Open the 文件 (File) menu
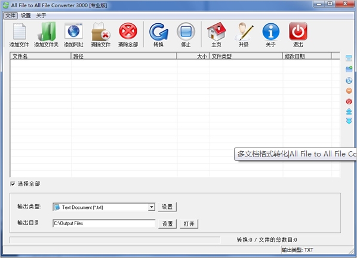Screen dimensions: 357x258 [x=10, y=16]
